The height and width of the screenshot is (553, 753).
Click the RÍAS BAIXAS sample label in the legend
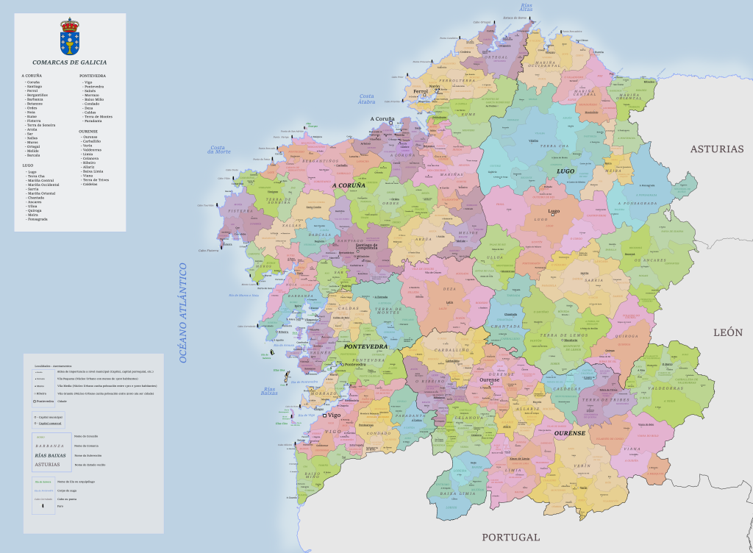[x=51, y=455]
